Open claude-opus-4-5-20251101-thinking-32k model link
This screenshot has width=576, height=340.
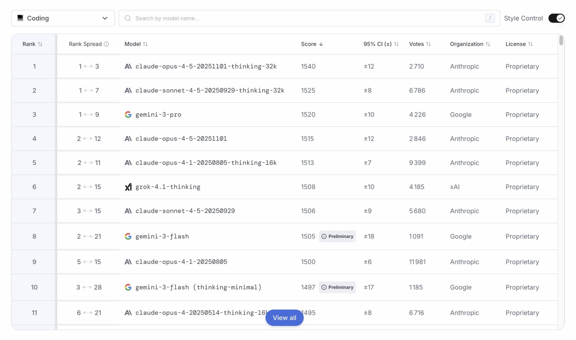206,66
